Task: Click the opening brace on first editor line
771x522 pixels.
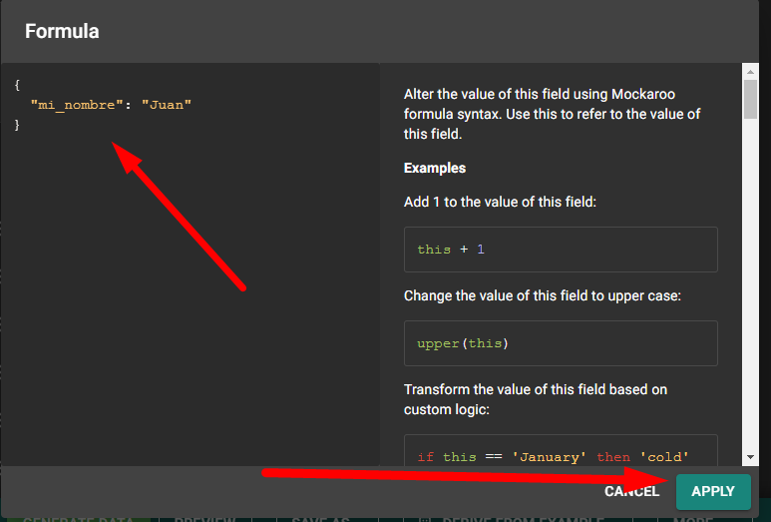Action: coord(18,85)
